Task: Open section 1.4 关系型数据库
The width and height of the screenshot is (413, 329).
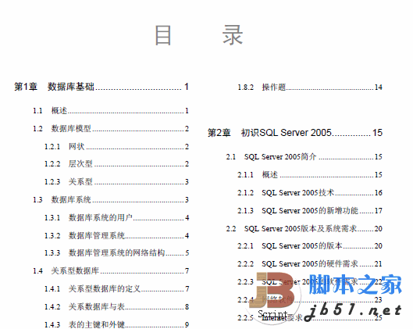Action: tap(111, 270)
